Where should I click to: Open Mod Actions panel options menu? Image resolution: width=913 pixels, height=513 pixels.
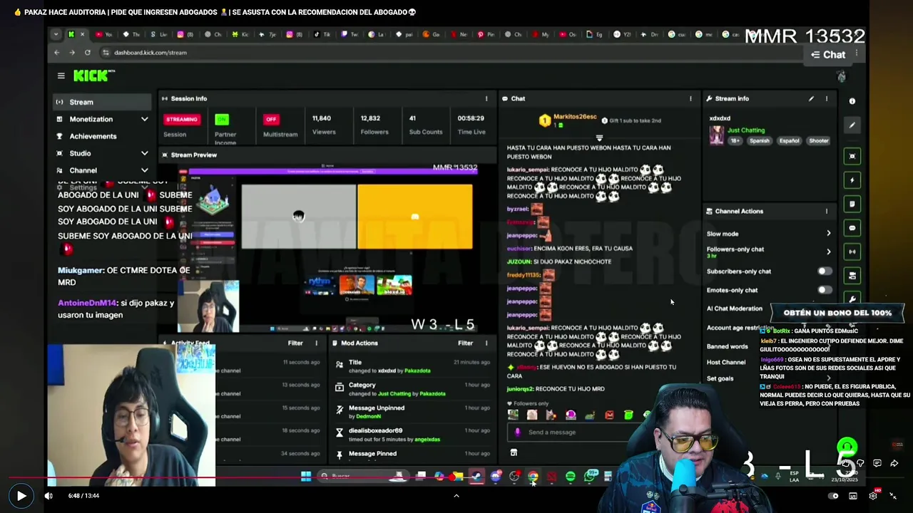[x=486, y=343]
